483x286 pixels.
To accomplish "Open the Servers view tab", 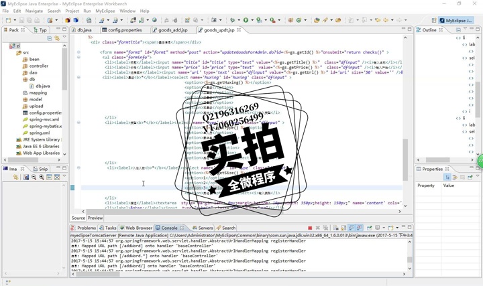I will click(x=203, y=228).
